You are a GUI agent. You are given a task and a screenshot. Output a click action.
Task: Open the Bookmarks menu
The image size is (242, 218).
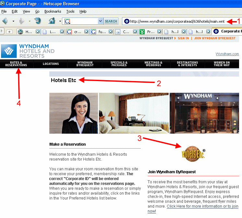coord(53,11)
